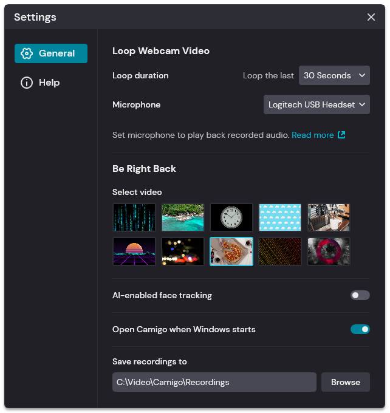Select the tropical beach aerial video thumbnail
The width and height of the screenshot is (390, 413).
pyautogui.click(x=183, y=217)
